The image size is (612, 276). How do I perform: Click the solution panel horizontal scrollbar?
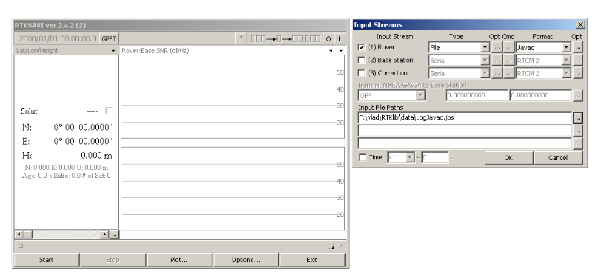[62, 235]
